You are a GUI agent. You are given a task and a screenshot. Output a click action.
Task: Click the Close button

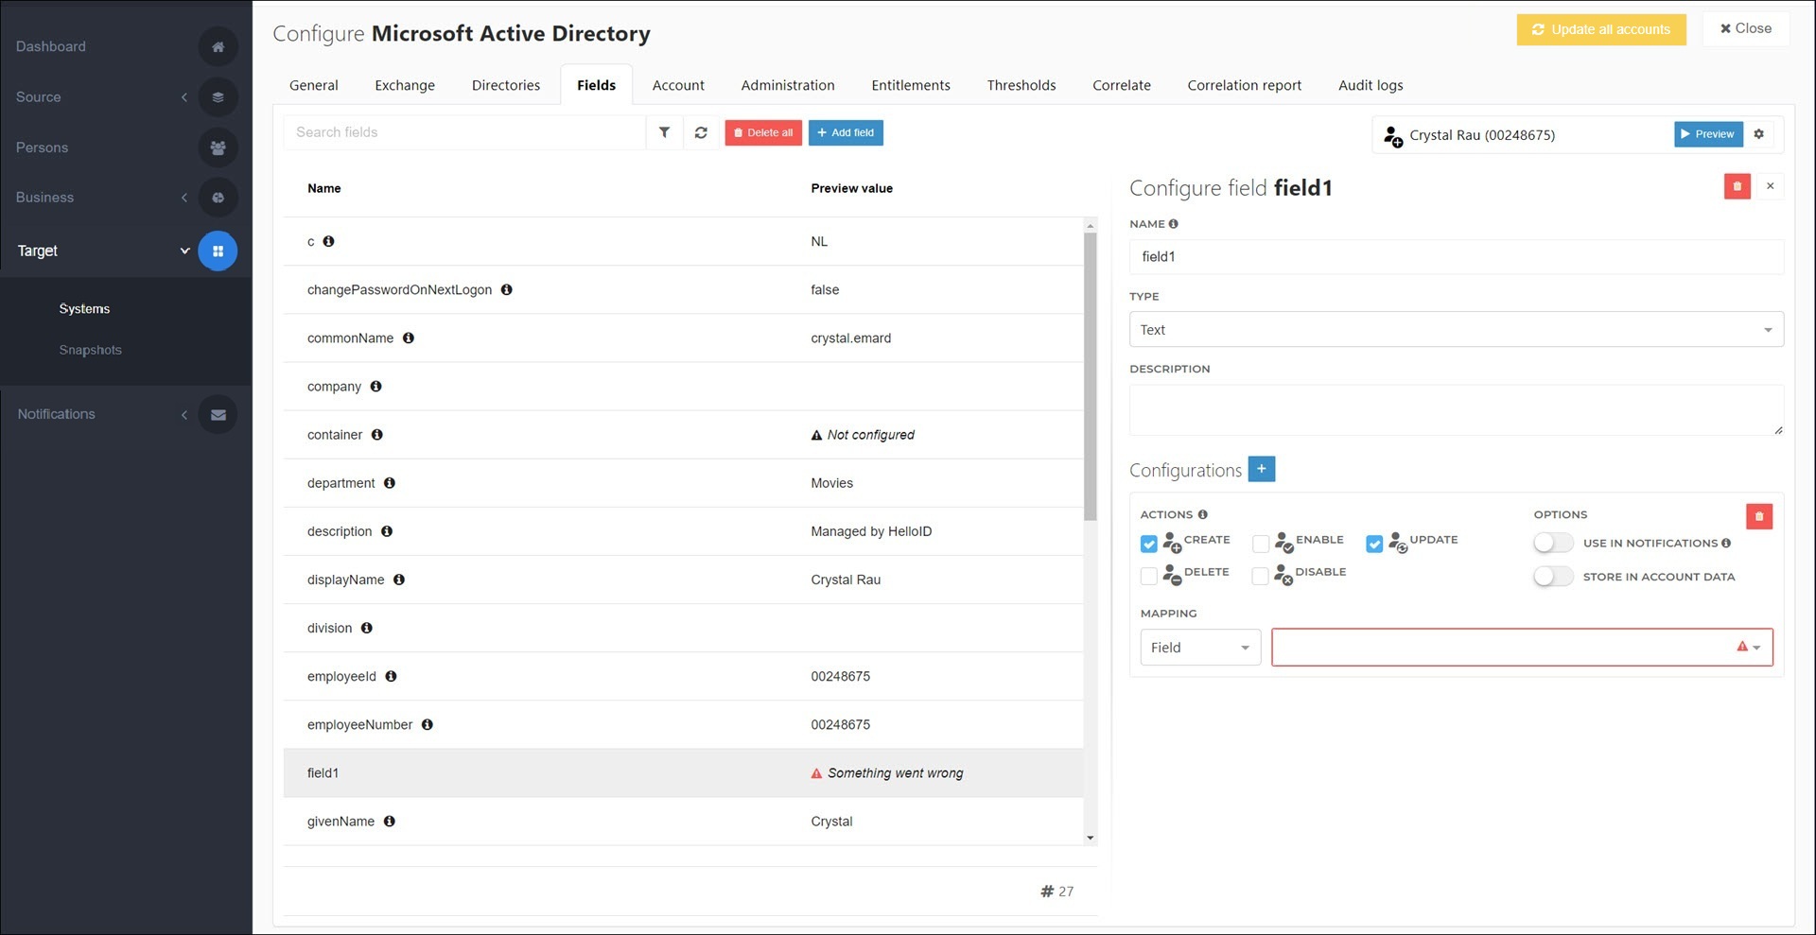1746,28
